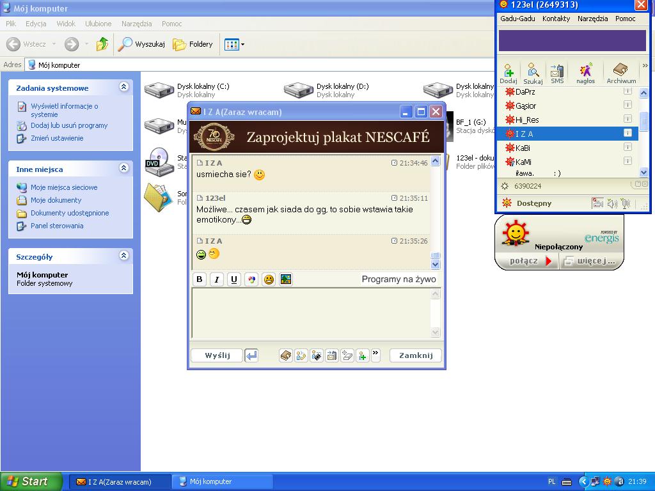Open the Kontakty menu in Gadu-Gadu
The width and height of the screenshot is (655, 491).
[556, 19]
